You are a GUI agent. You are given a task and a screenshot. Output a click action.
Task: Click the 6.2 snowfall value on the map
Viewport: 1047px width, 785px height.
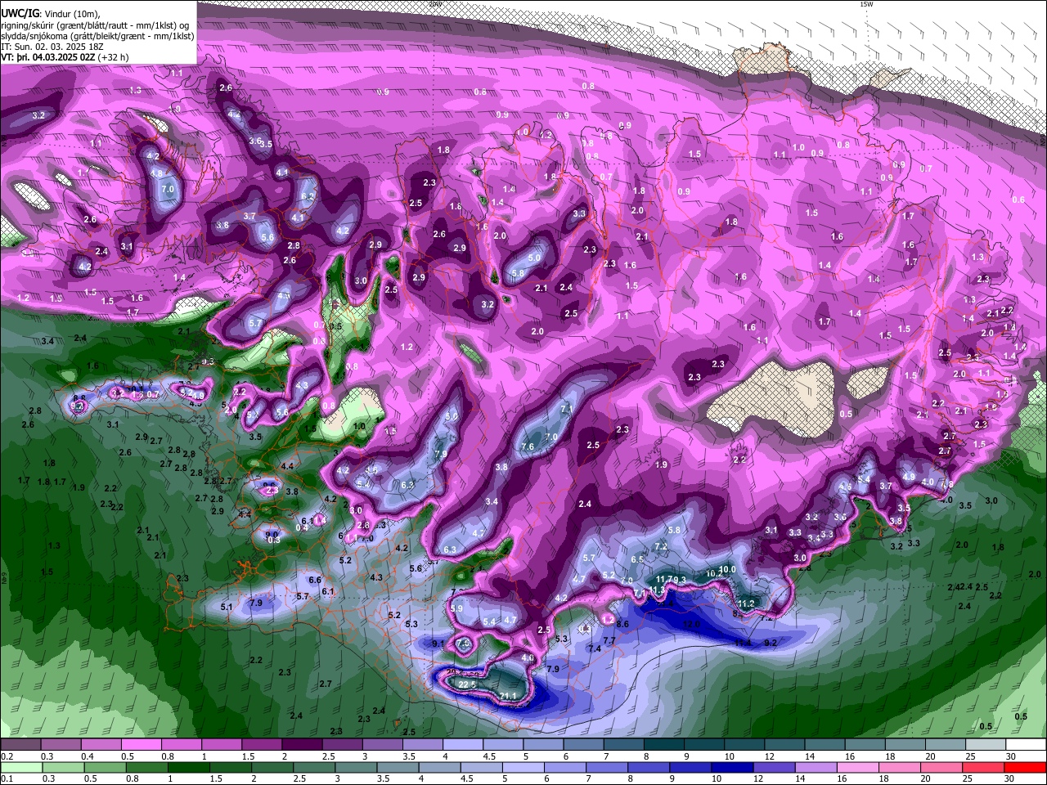pos(308,196)
